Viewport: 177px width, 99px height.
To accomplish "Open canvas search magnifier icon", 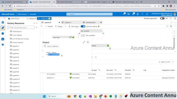I will click(x=174, y=31).
